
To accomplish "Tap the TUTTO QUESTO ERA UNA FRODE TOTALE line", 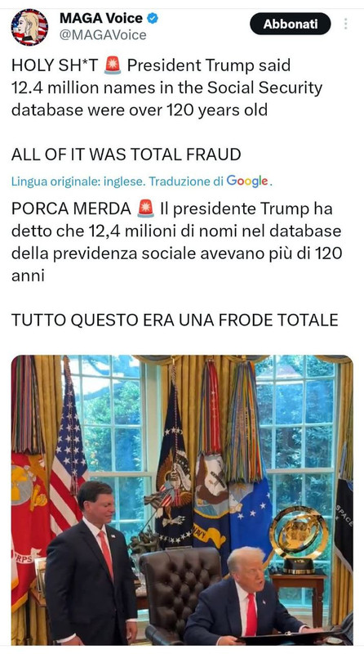I will (x=175, y=320).
